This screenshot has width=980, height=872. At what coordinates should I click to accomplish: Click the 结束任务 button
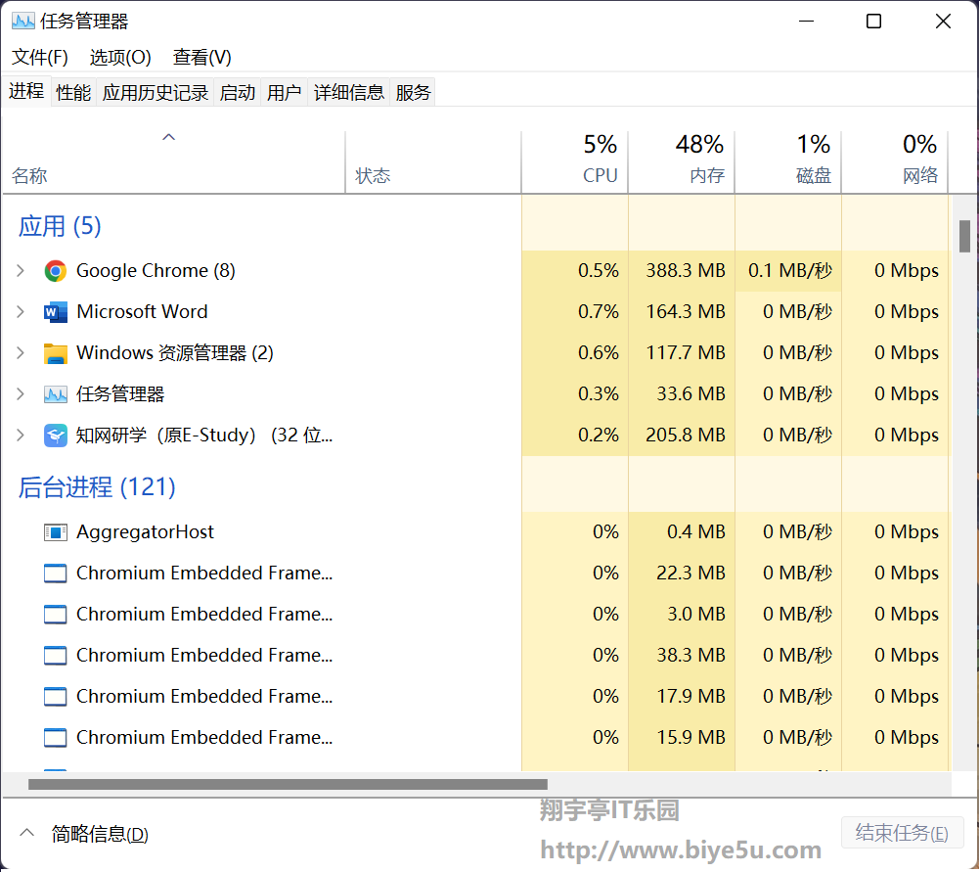(902, 834)
